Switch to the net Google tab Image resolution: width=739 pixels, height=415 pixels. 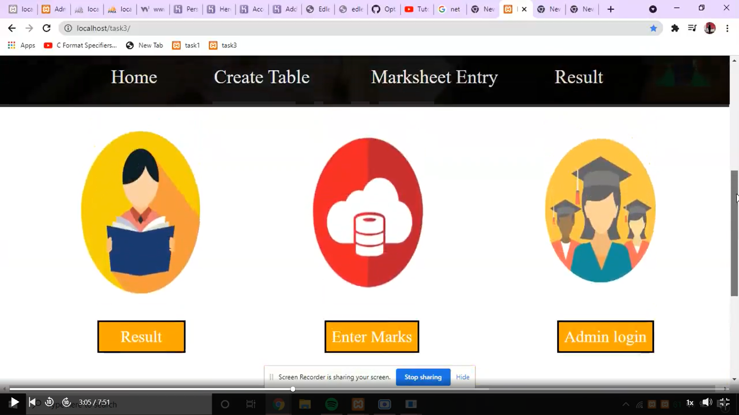click(450, 9)
